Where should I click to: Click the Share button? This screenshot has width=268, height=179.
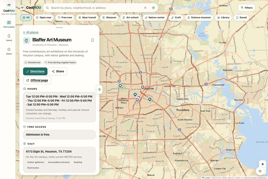coord(58,71)
